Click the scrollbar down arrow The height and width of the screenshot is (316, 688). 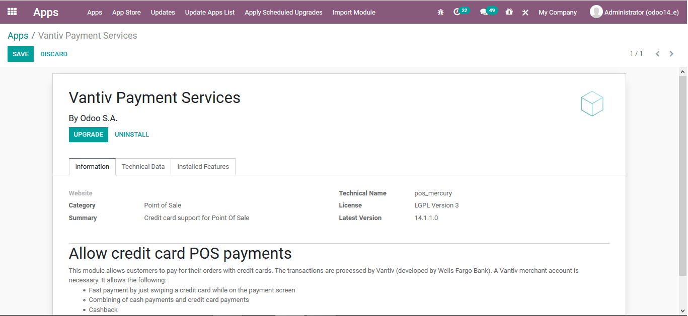coord(682,310)
